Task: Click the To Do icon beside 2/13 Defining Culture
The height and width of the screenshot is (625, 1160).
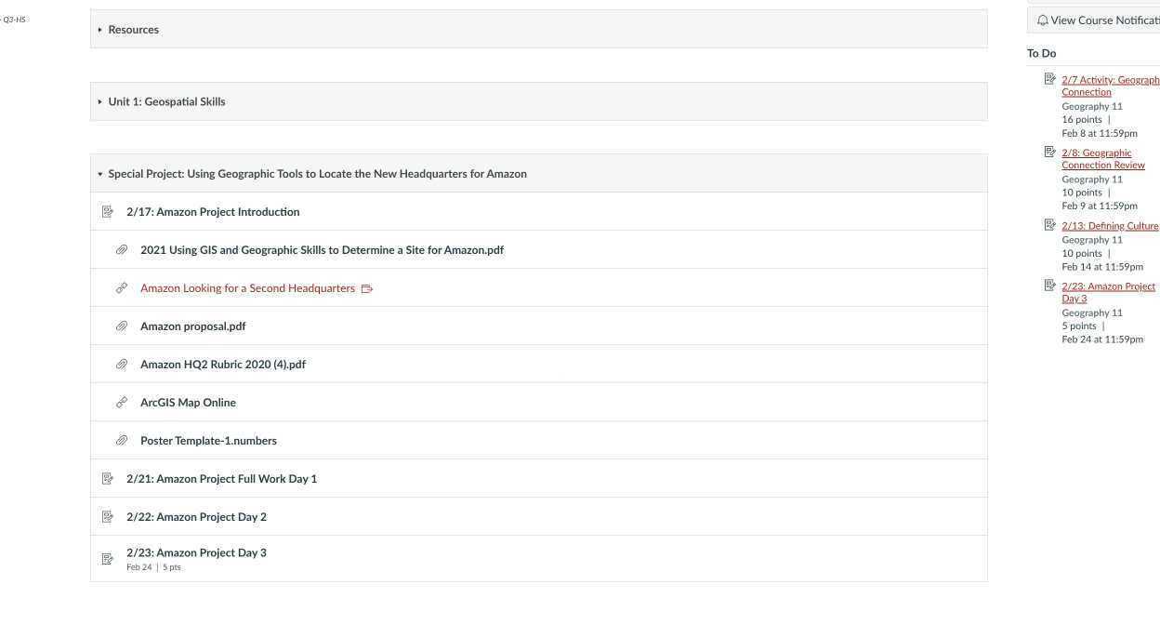Action: pos(1050,225)
